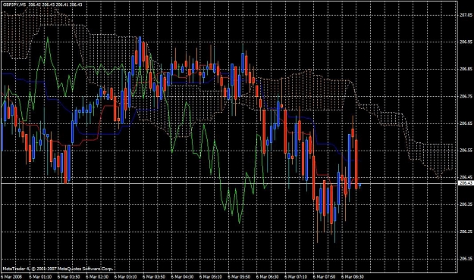Click the '6 Mar 03:10' time label

point(125,277)
